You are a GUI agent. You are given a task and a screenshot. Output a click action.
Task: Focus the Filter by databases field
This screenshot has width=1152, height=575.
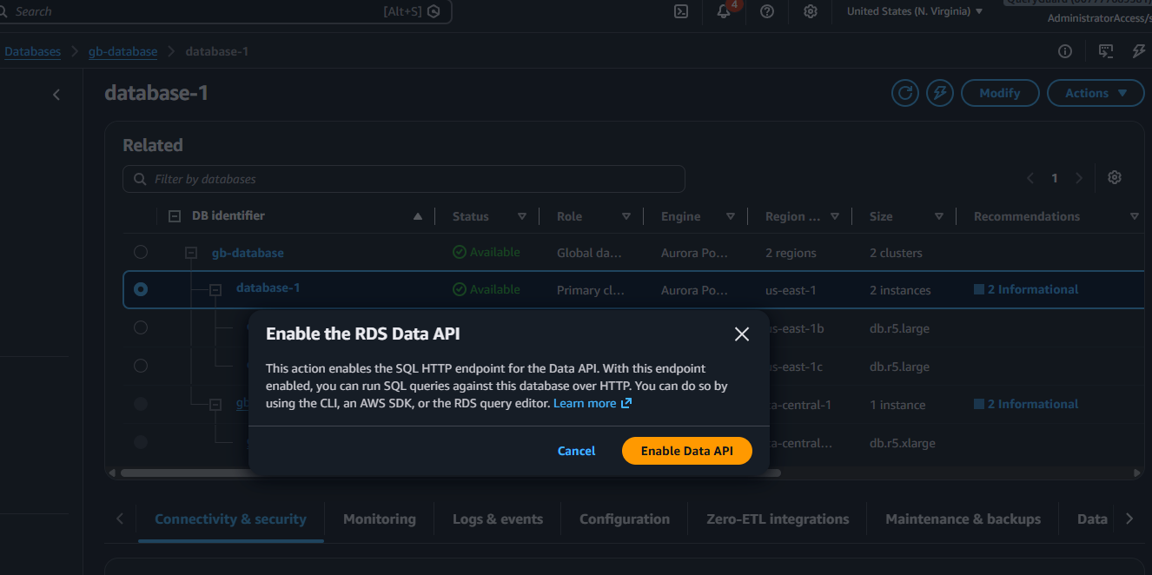tap(404, 179)
